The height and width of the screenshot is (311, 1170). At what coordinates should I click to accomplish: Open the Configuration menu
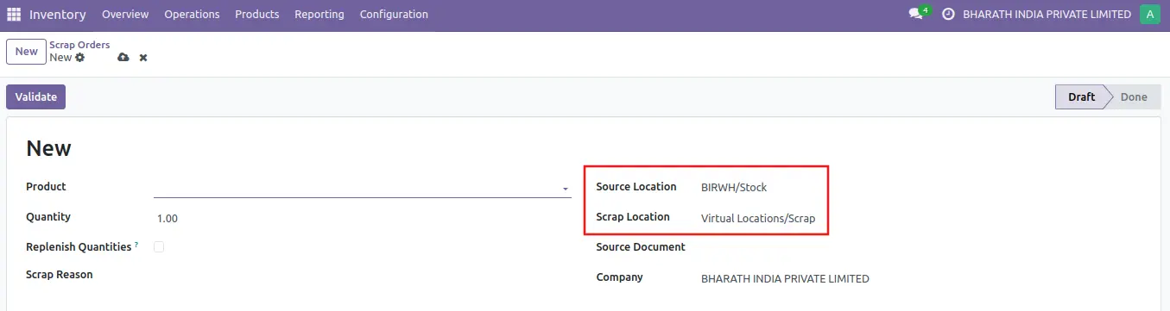click(x=394, y=15)
